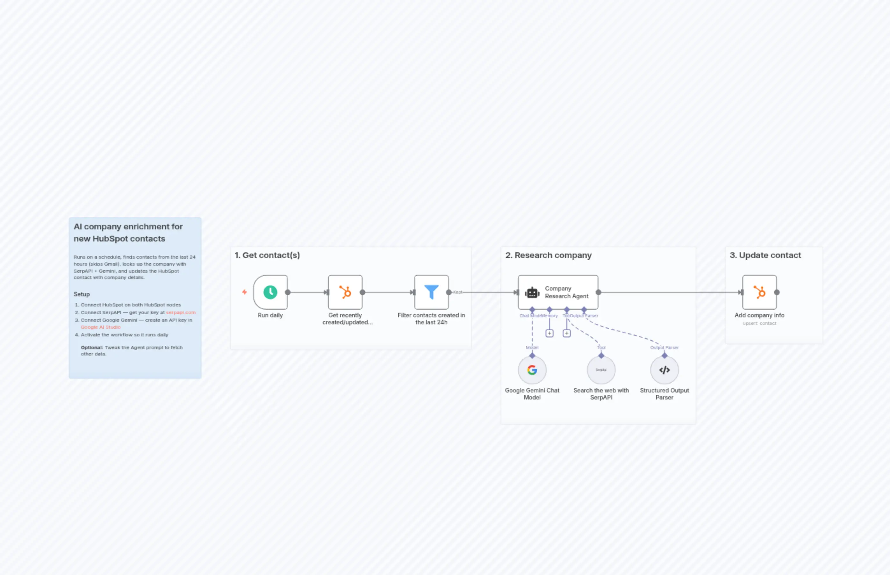Open the Company Research Agent robot icon
Viewport: 890px width, 575px height.
pos(532,292)
